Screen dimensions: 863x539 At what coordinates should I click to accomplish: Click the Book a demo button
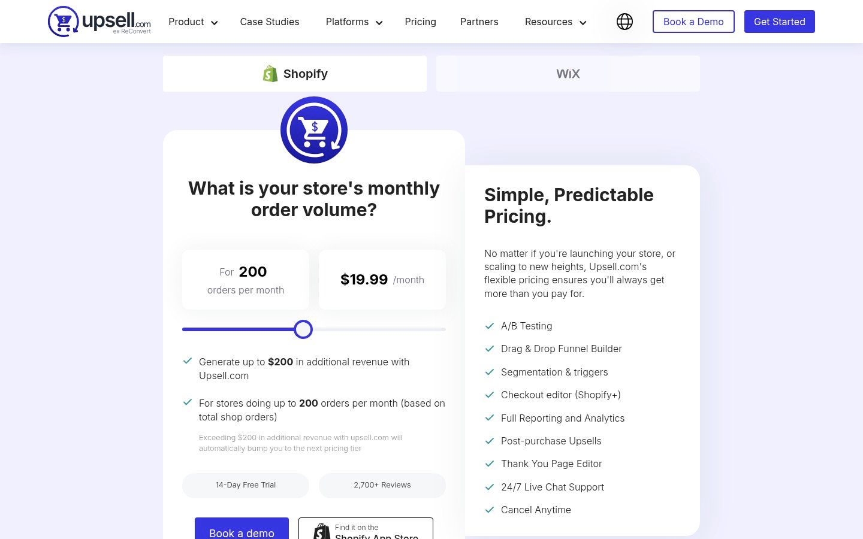[242, 533]
